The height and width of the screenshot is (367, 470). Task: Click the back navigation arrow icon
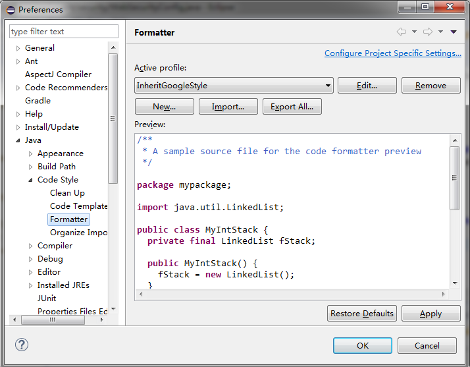point(401,32)
